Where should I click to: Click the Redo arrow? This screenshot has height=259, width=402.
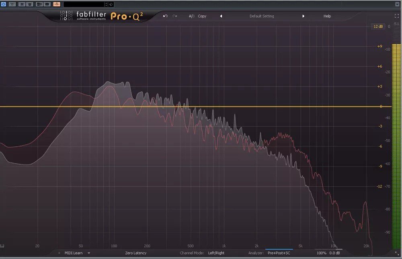pos(174,16)
